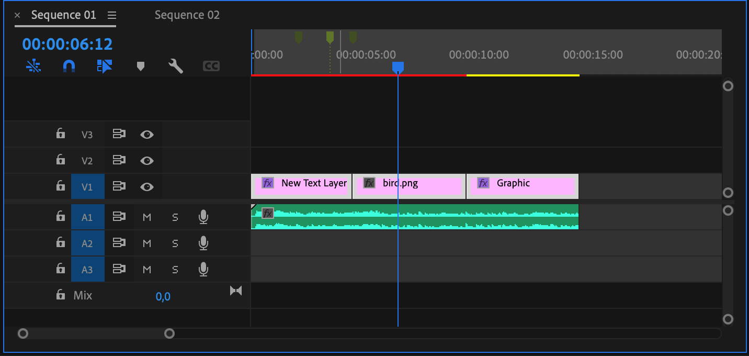This screenshot has height=356, width=749.
Task: Close the Sequence 01 tab
Action: pos(17,15)
